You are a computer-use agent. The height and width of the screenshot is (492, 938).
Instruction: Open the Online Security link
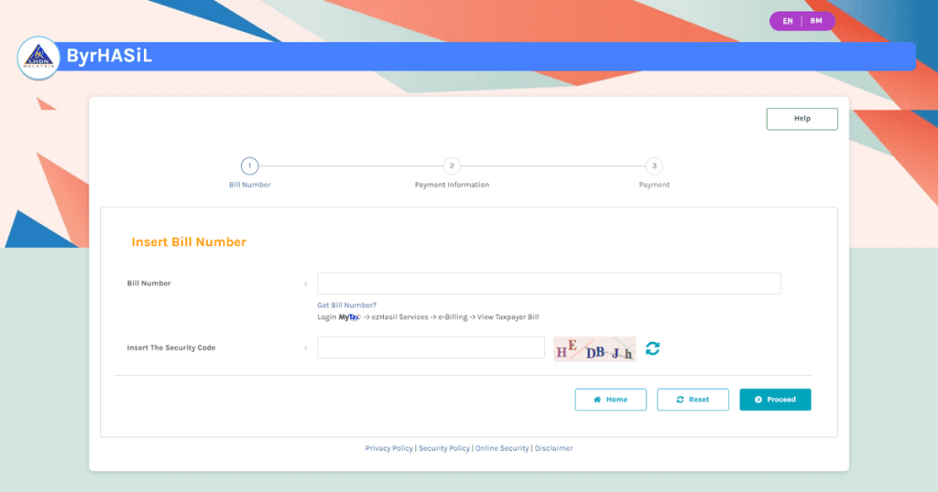pyautogui.click(x=502, y=449)
